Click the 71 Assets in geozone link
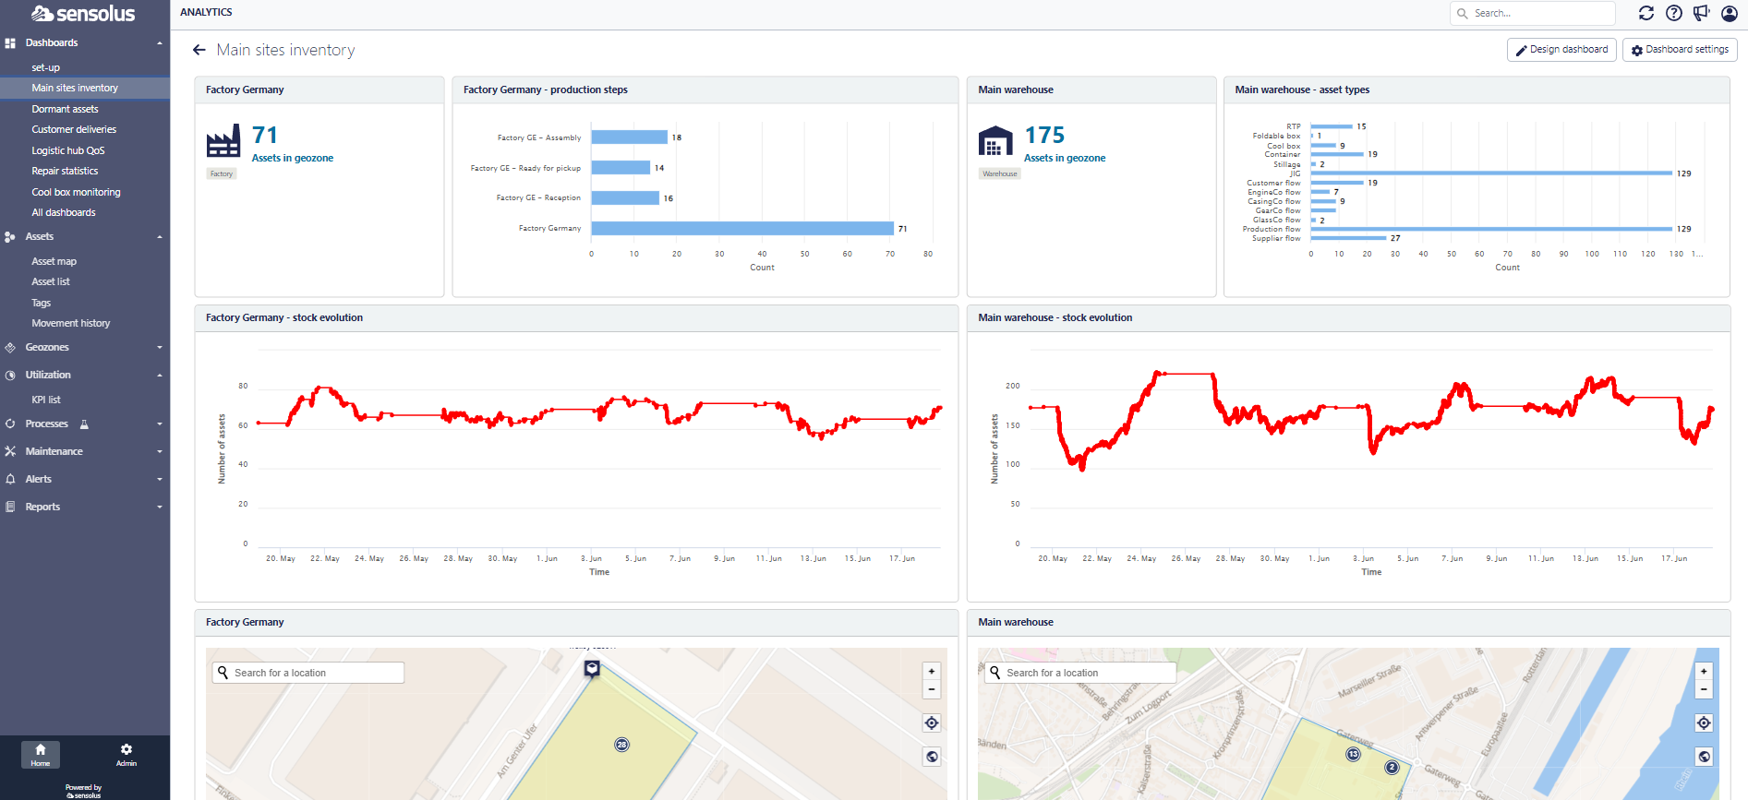This screenshot has width=1748, height=800. pos(292,145)
